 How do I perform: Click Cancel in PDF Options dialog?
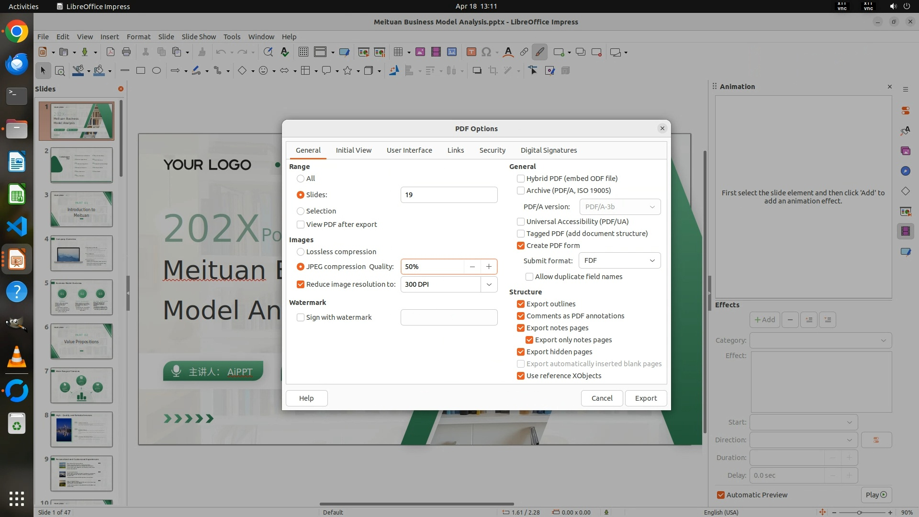(602, 398)
